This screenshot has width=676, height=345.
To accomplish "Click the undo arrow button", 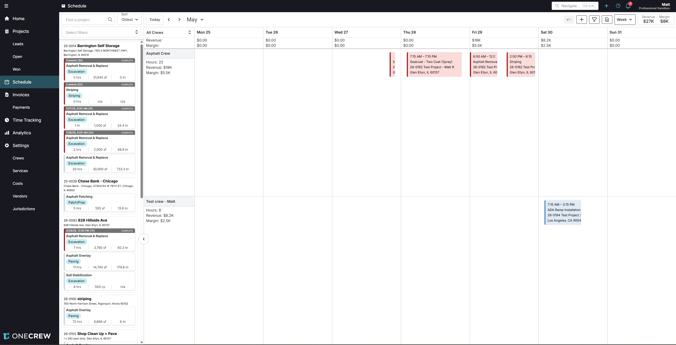I will coord(569,20).
